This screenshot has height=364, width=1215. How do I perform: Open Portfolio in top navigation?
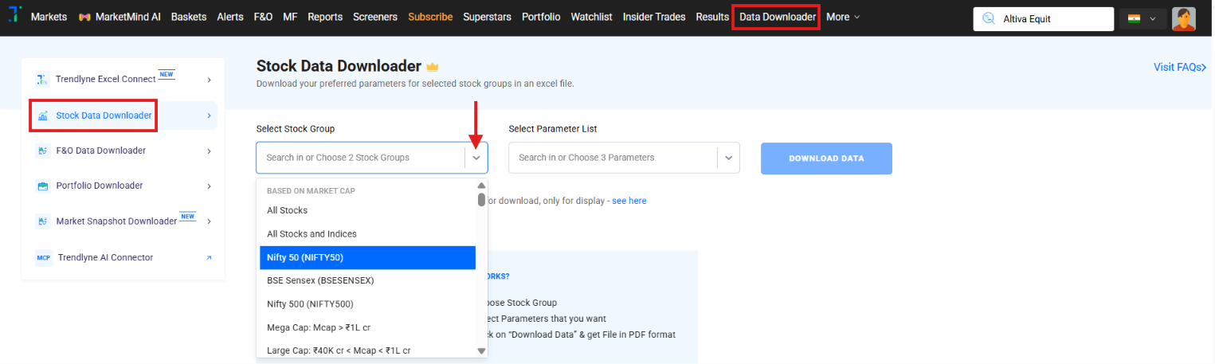point(541,17)
